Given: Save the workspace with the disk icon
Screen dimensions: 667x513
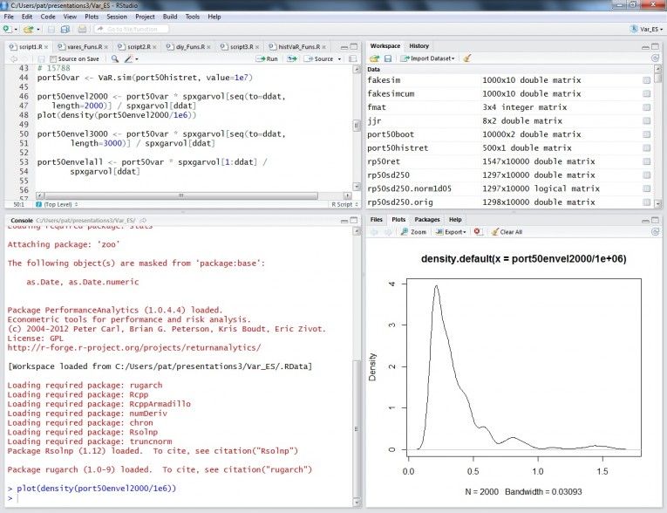Looking at the screenshot, I should pos(388,58).
